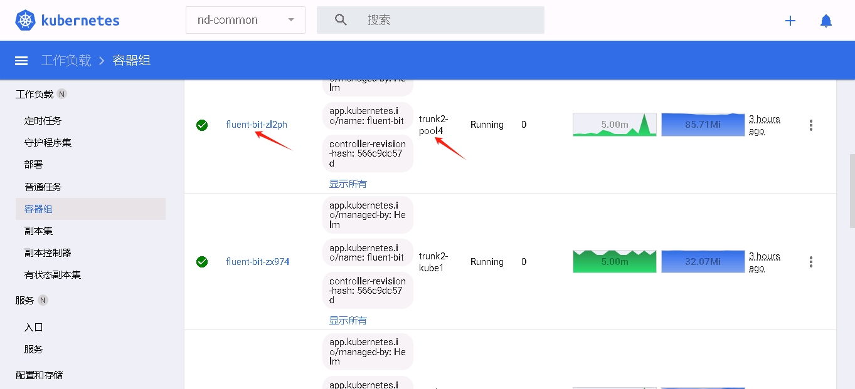Open 服务 section header in sidebar
Image resolution: width=855 pixels, height=389 pixels.
(25, 300)
